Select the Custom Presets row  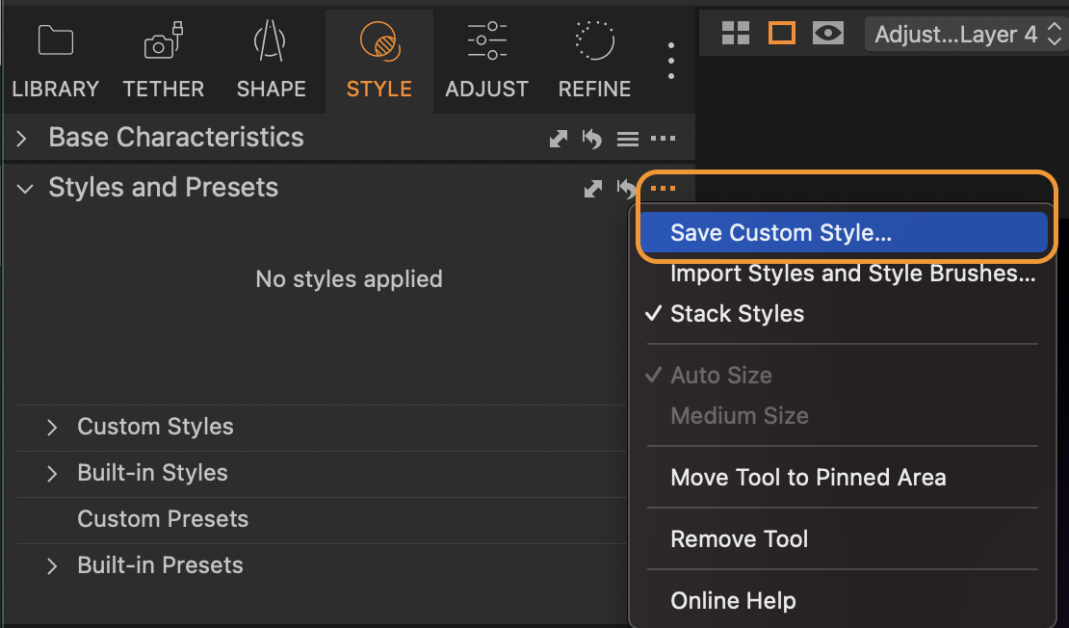point(322,519)
